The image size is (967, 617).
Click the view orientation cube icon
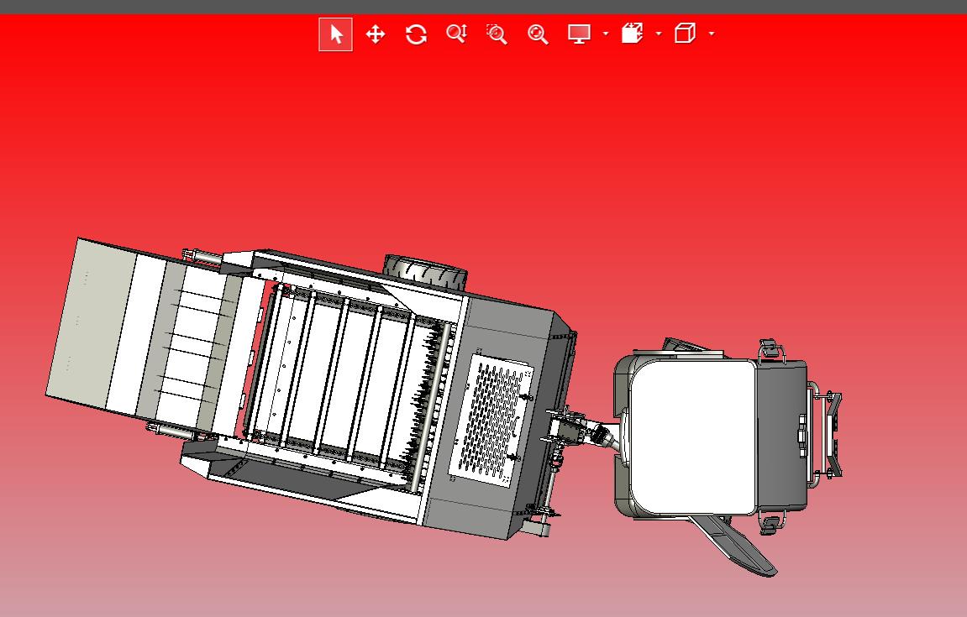(686, 34)
